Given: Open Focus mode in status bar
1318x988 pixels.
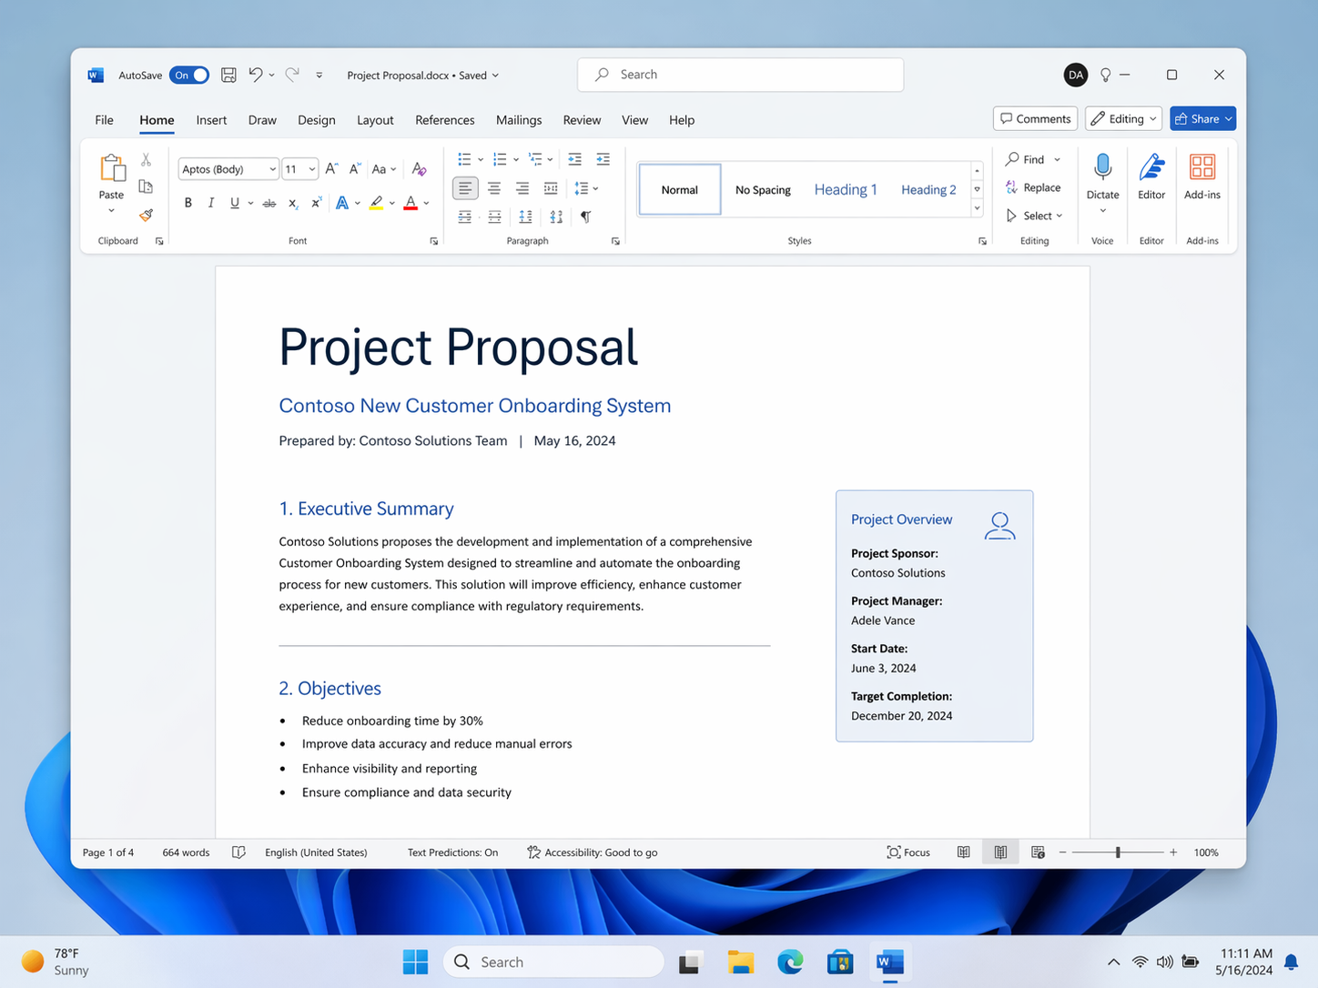Looking at the screenshot, I should (908, 852).
